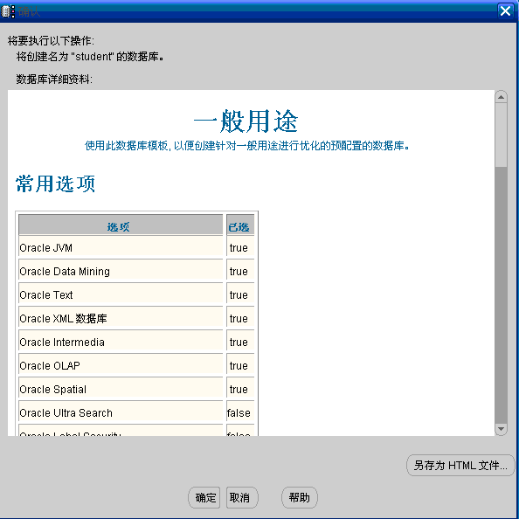Click the window icon in title bar

click(x=8, y=11)
